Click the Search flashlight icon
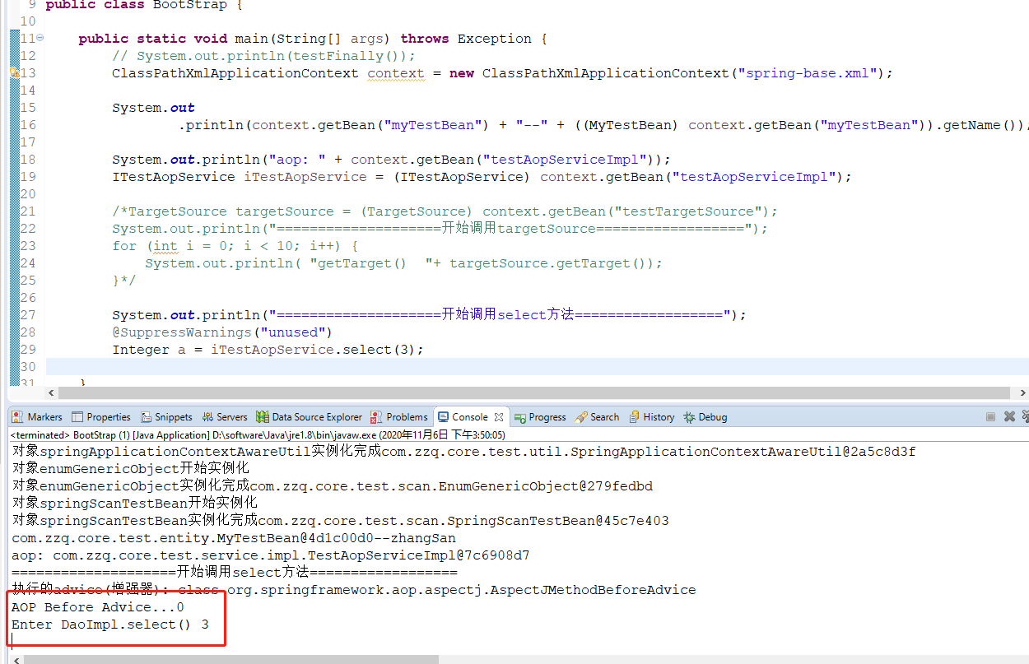Image resolution: width=1029 pixels, height=664 pixels. (581, 417)
